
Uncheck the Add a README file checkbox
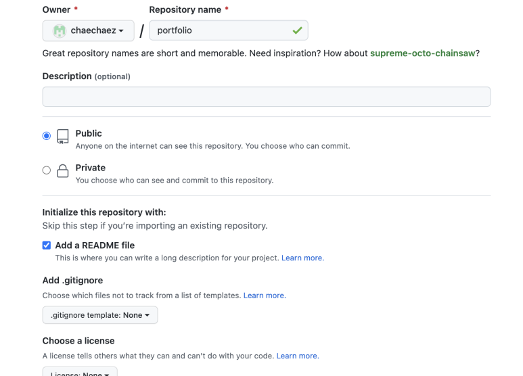click(47, 245)
